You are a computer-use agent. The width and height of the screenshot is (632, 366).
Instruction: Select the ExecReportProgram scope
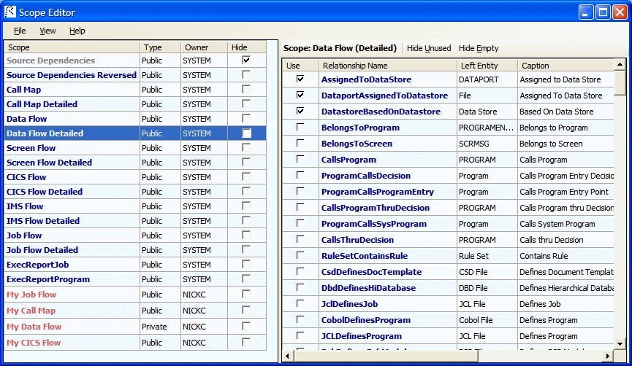(x=48, y=279)
